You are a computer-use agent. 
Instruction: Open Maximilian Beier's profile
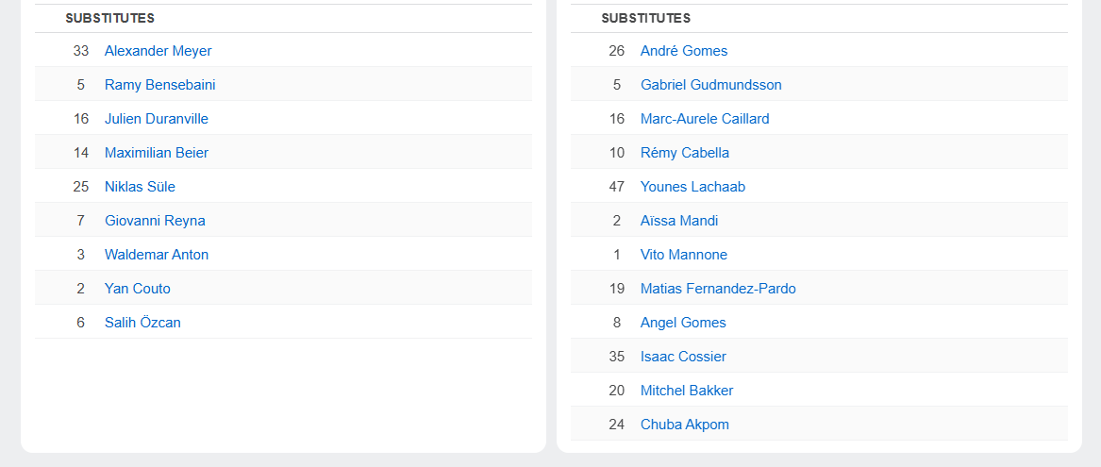click(156, 153)
